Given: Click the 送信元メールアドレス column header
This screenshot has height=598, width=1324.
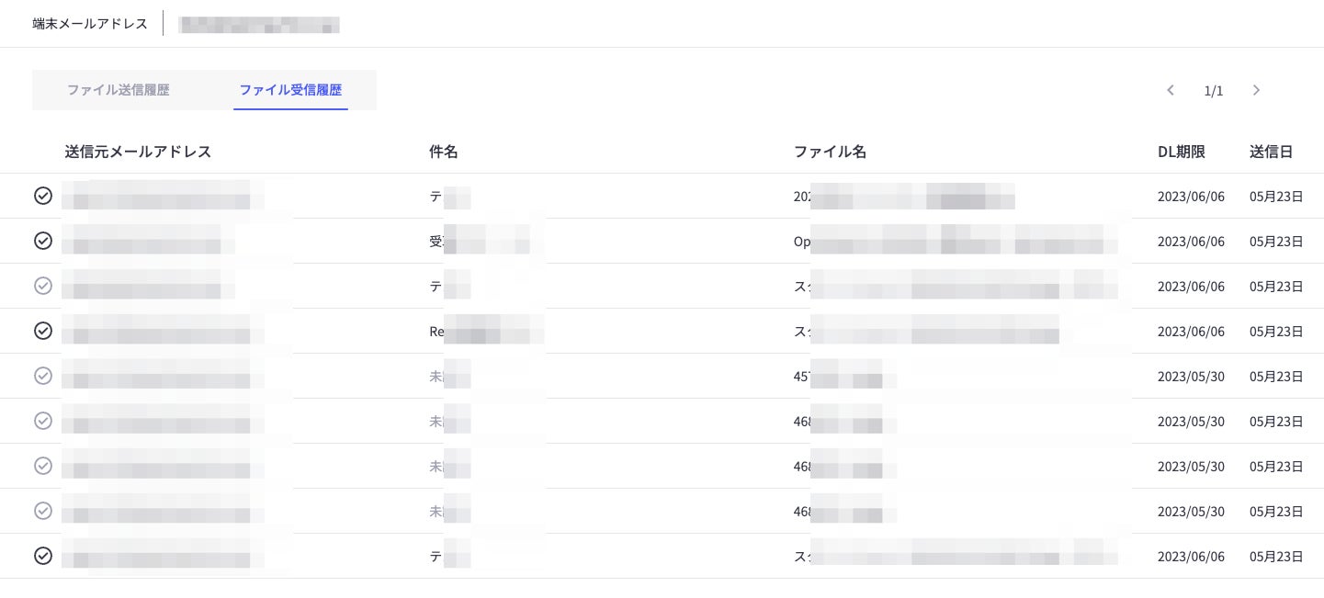Looking at the screenshot, I should [x=138, y=152].
